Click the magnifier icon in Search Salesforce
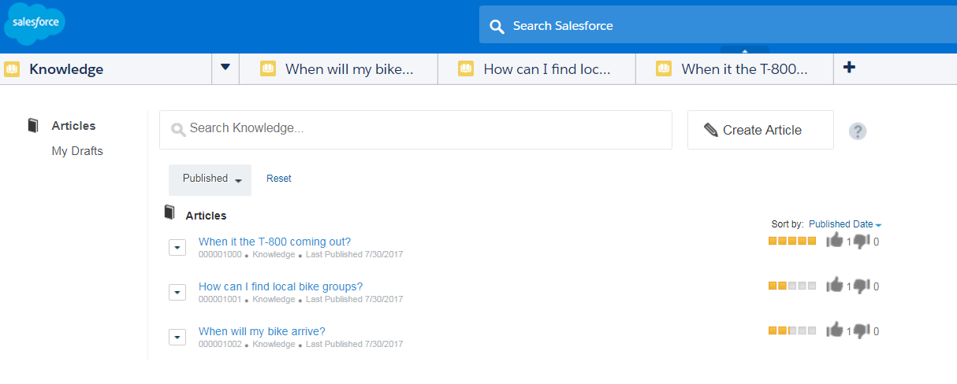The image size is (957, 384). [x=497, y=27]
